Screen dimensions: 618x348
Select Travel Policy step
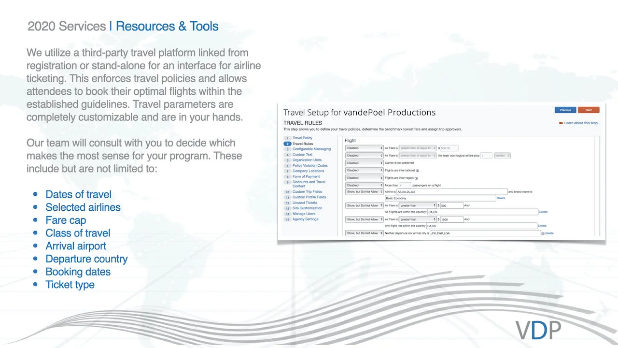(x=302, y=138)
